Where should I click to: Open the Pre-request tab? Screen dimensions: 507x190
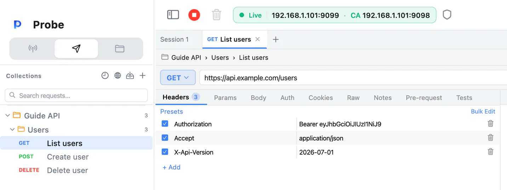tap(424, 98)
